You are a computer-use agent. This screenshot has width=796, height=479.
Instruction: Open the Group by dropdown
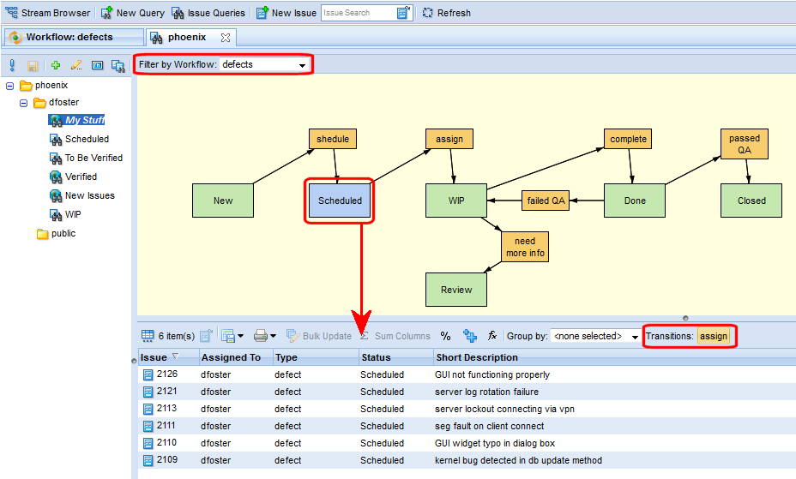point(596,336)
